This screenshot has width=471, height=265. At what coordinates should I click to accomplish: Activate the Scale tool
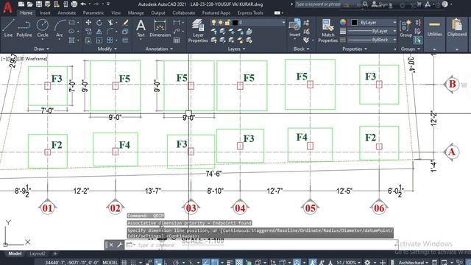click(99, 40)
